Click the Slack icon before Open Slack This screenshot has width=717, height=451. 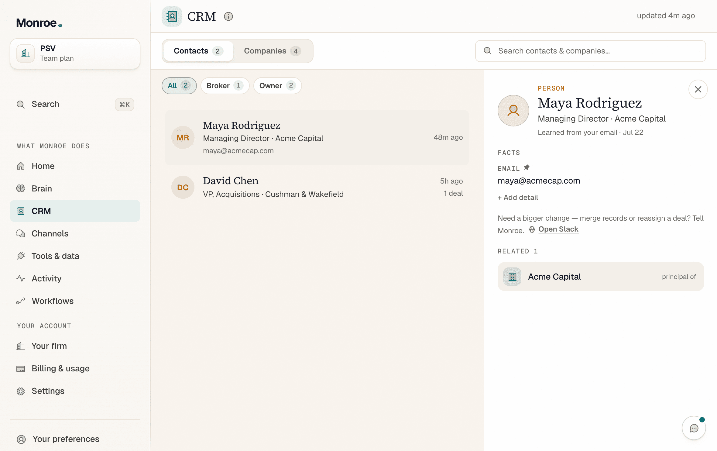pos(532,230)
